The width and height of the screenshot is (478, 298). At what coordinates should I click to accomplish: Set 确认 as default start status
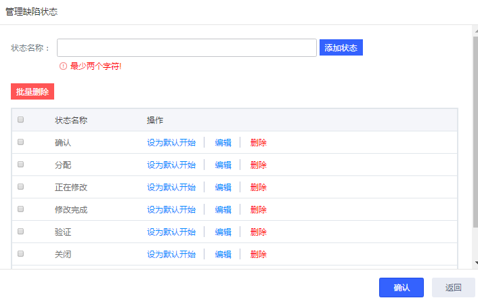(x=171, y=142)
